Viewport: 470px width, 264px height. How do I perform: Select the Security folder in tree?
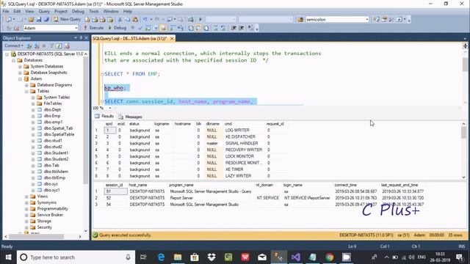click(44, 227)
